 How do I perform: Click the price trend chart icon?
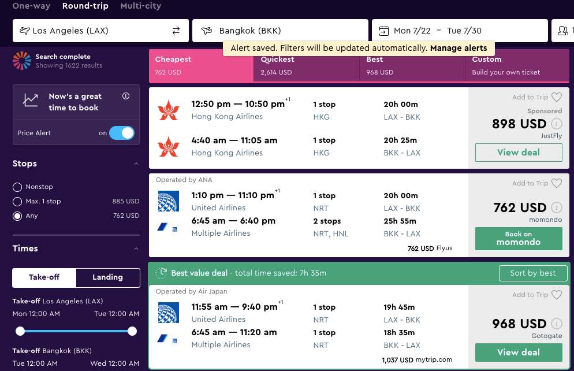click(x=31, y=100)
